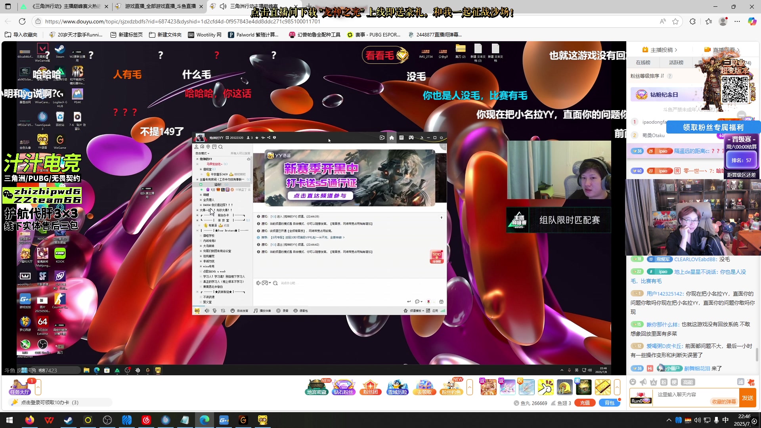Screen dimensions: 761x428
Task: Open the 直播回看 replay link
Action: point(722,50)
